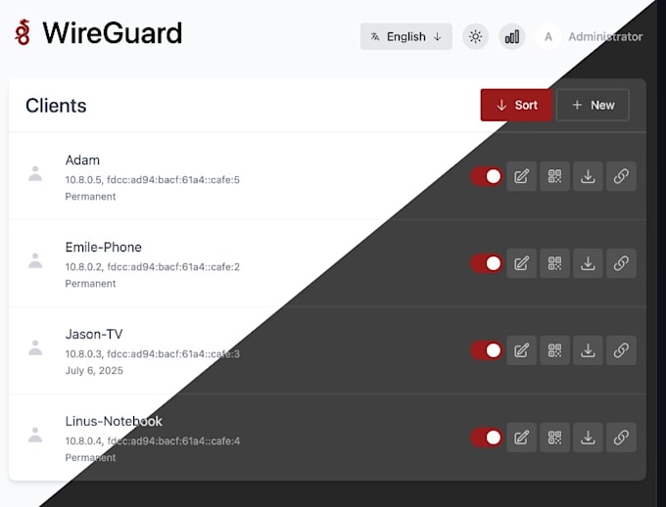Generate one-time link for Emile-Phone

[621, 263]
